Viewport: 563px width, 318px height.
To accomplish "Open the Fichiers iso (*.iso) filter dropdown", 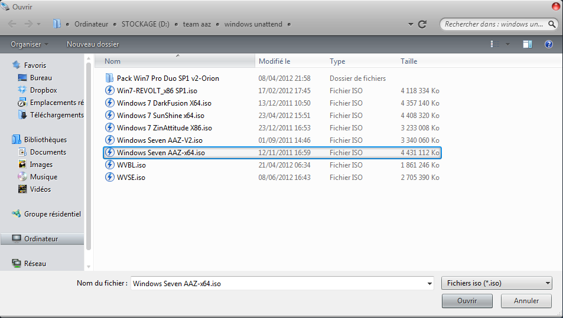I will (497, 283).
